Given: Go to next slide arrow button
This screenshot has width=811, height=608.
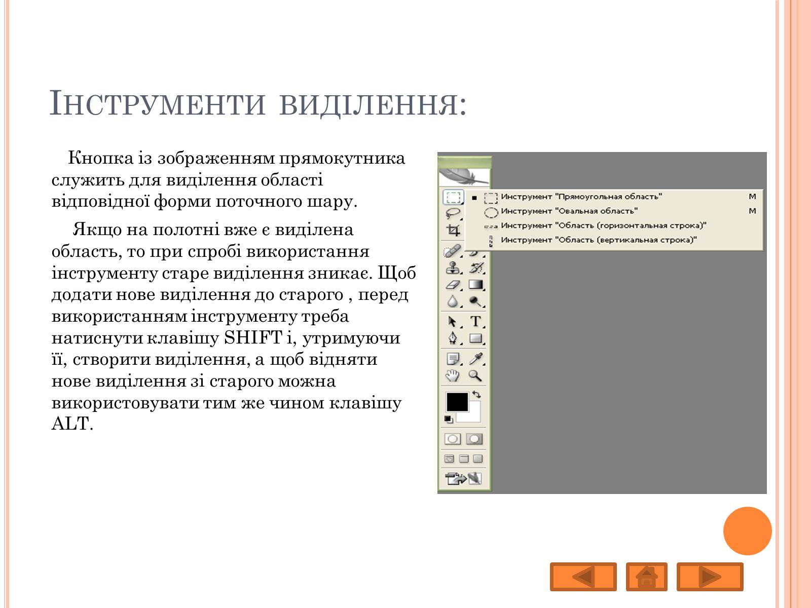Looking at the screenshot, I should tap(710, 577).
